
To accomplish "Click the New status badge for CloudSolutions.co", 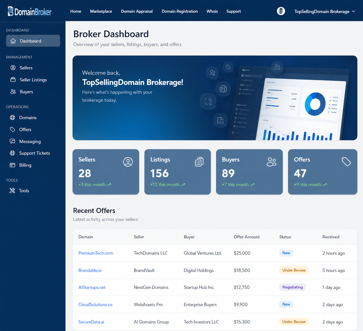I will pos(286,304).
